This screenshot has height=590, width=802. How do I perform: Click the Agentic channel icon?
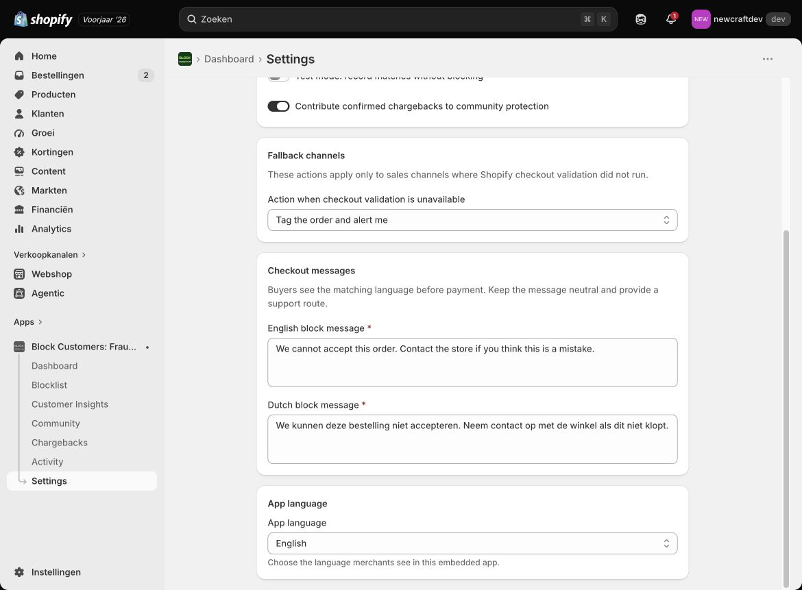click(x=19, y=293)
